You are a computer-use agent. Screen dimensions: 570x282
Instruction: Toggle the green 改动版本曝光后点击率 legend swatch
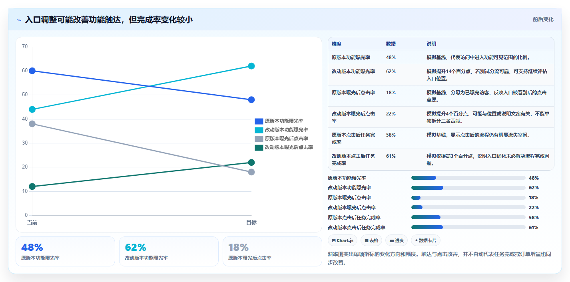click(259, 147)
